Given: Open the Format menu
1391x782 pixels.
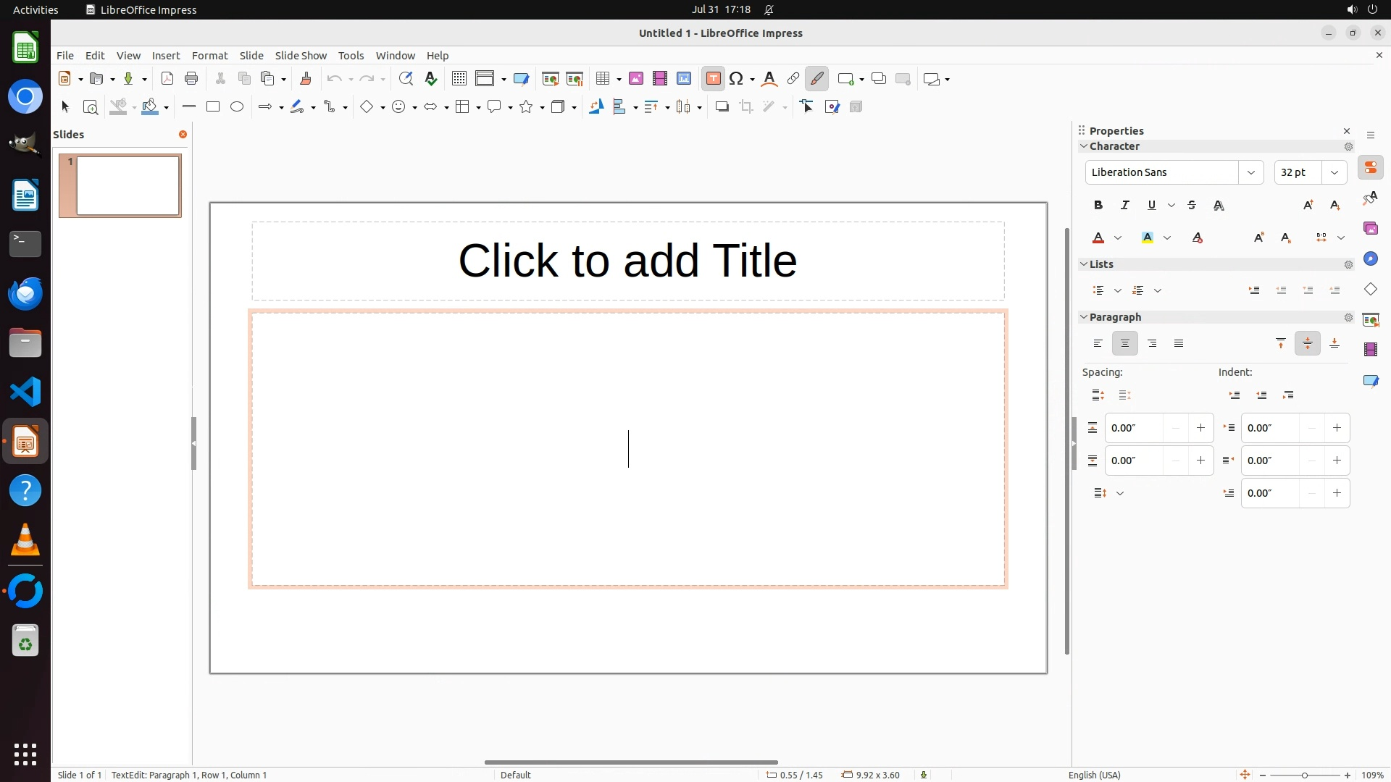Looking at the screenshot, I should [209, 56].
